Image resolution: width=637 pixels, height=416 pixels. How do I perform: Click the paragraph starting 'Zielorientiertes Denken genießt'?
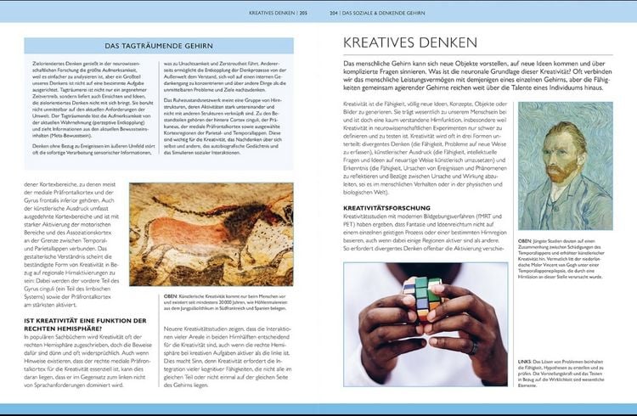pyautogui.click(x=93, y=99)
